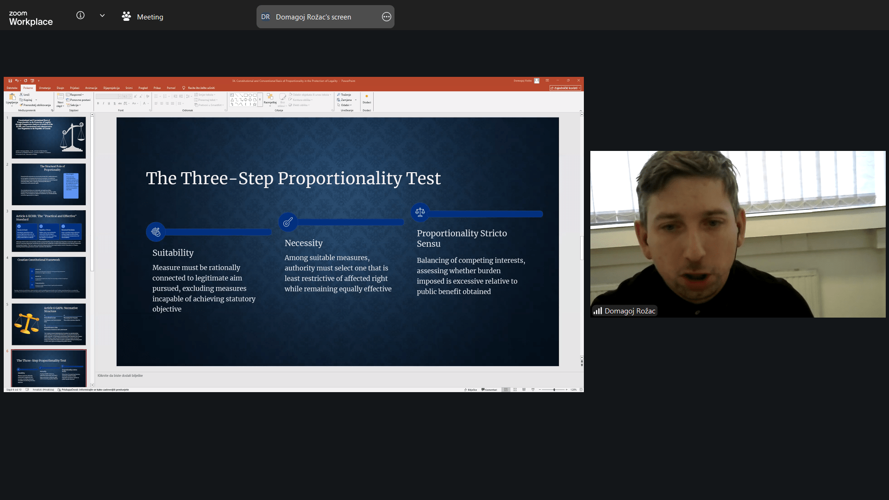Image resolution: width=889 pixels, height=500 pixels.
Task: Toggle the Bilješke notes pane
Action: click(x=471, y=390)
